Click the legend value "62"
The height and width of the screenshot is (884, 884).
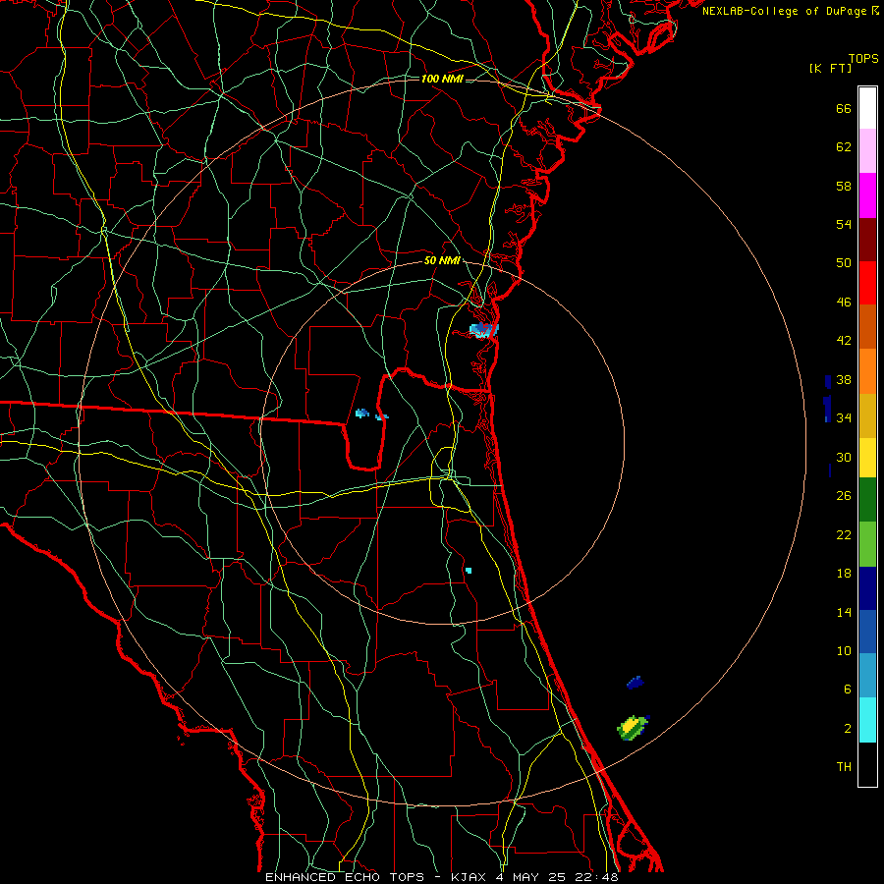coord(844,146)
